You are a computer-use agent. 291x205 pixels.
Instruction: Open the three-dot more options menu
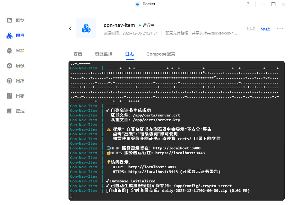(x=280, y=29)
